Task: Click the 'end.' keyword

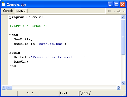Action: click(x=13, y=66)
